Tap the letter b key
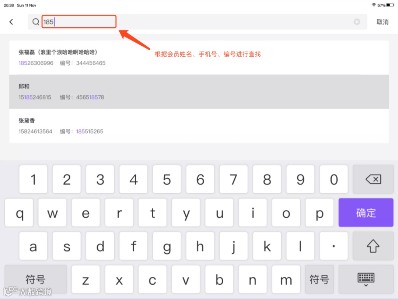 (219, 279)
